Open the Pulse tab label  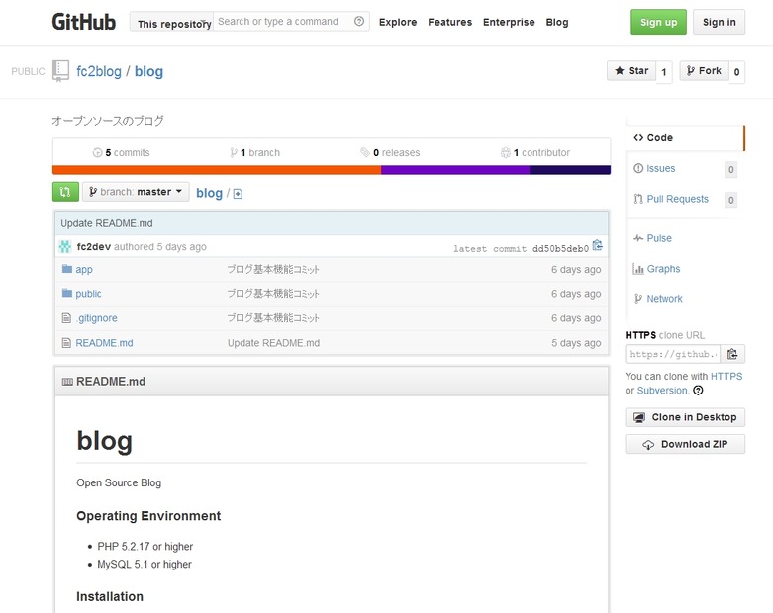pos(659,238)
